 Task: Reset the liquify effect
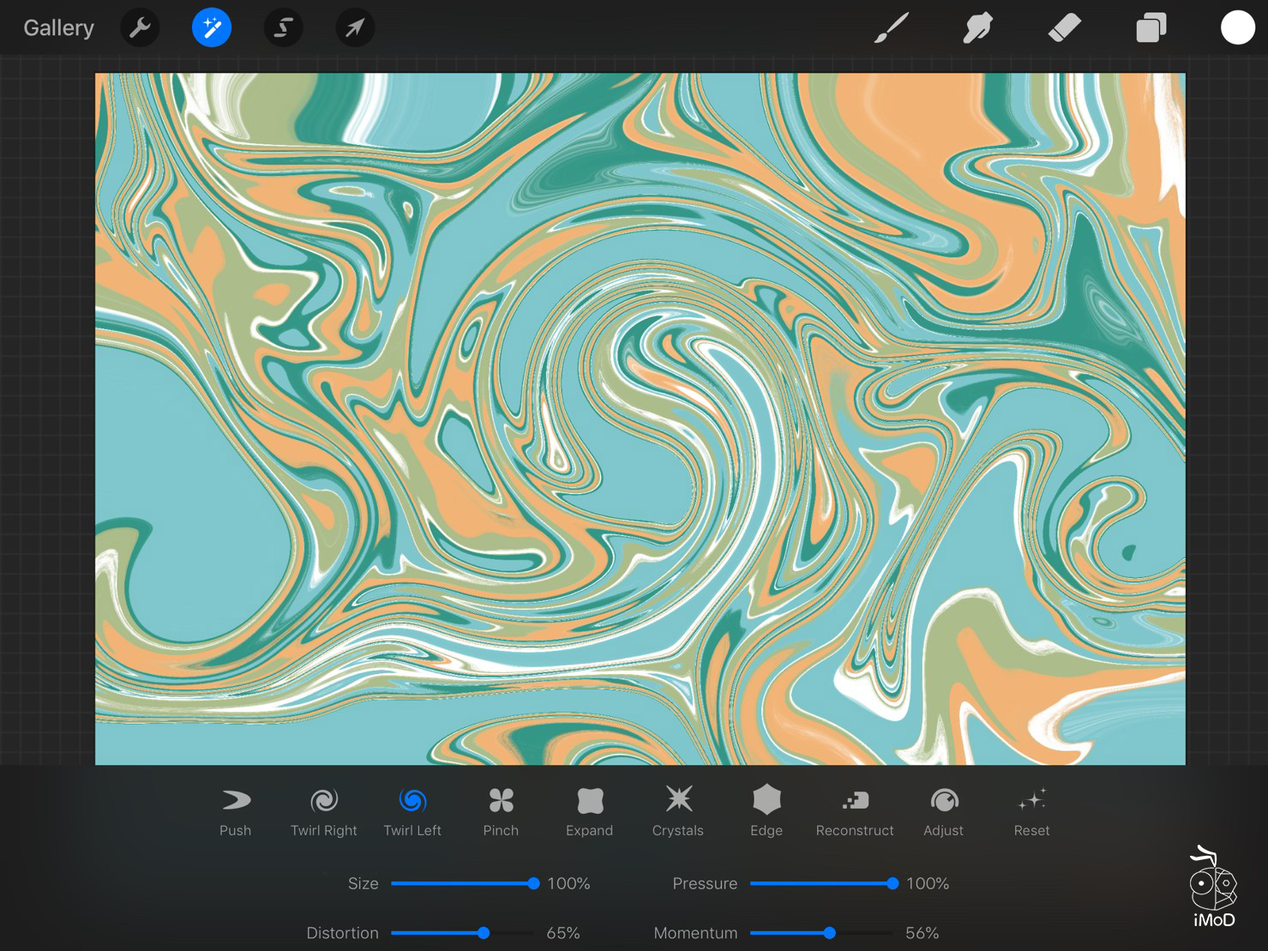pyautogui.click(x=1031, y=810)
